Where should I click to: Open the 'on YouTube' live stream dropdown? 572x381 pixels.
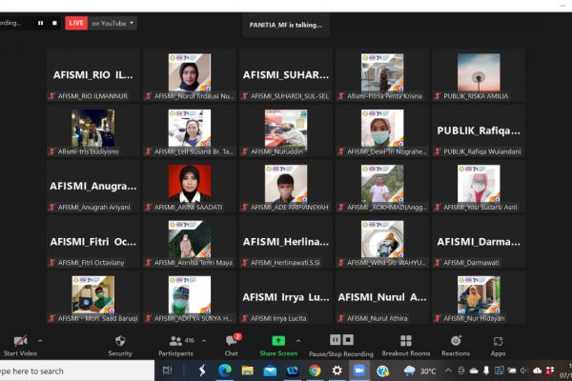coord(113,23)
